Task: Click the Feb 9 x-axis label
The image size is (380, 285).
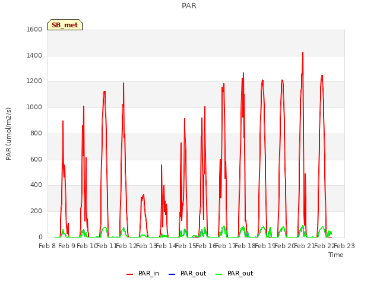Action: tap(67, 246)
